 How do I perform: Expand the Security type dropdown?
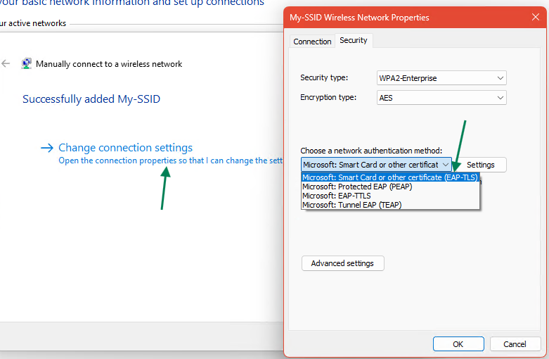[x=441, y=78]
